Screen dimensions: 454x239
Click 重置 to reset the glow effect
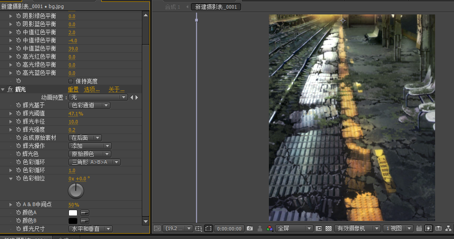[73, 89]
